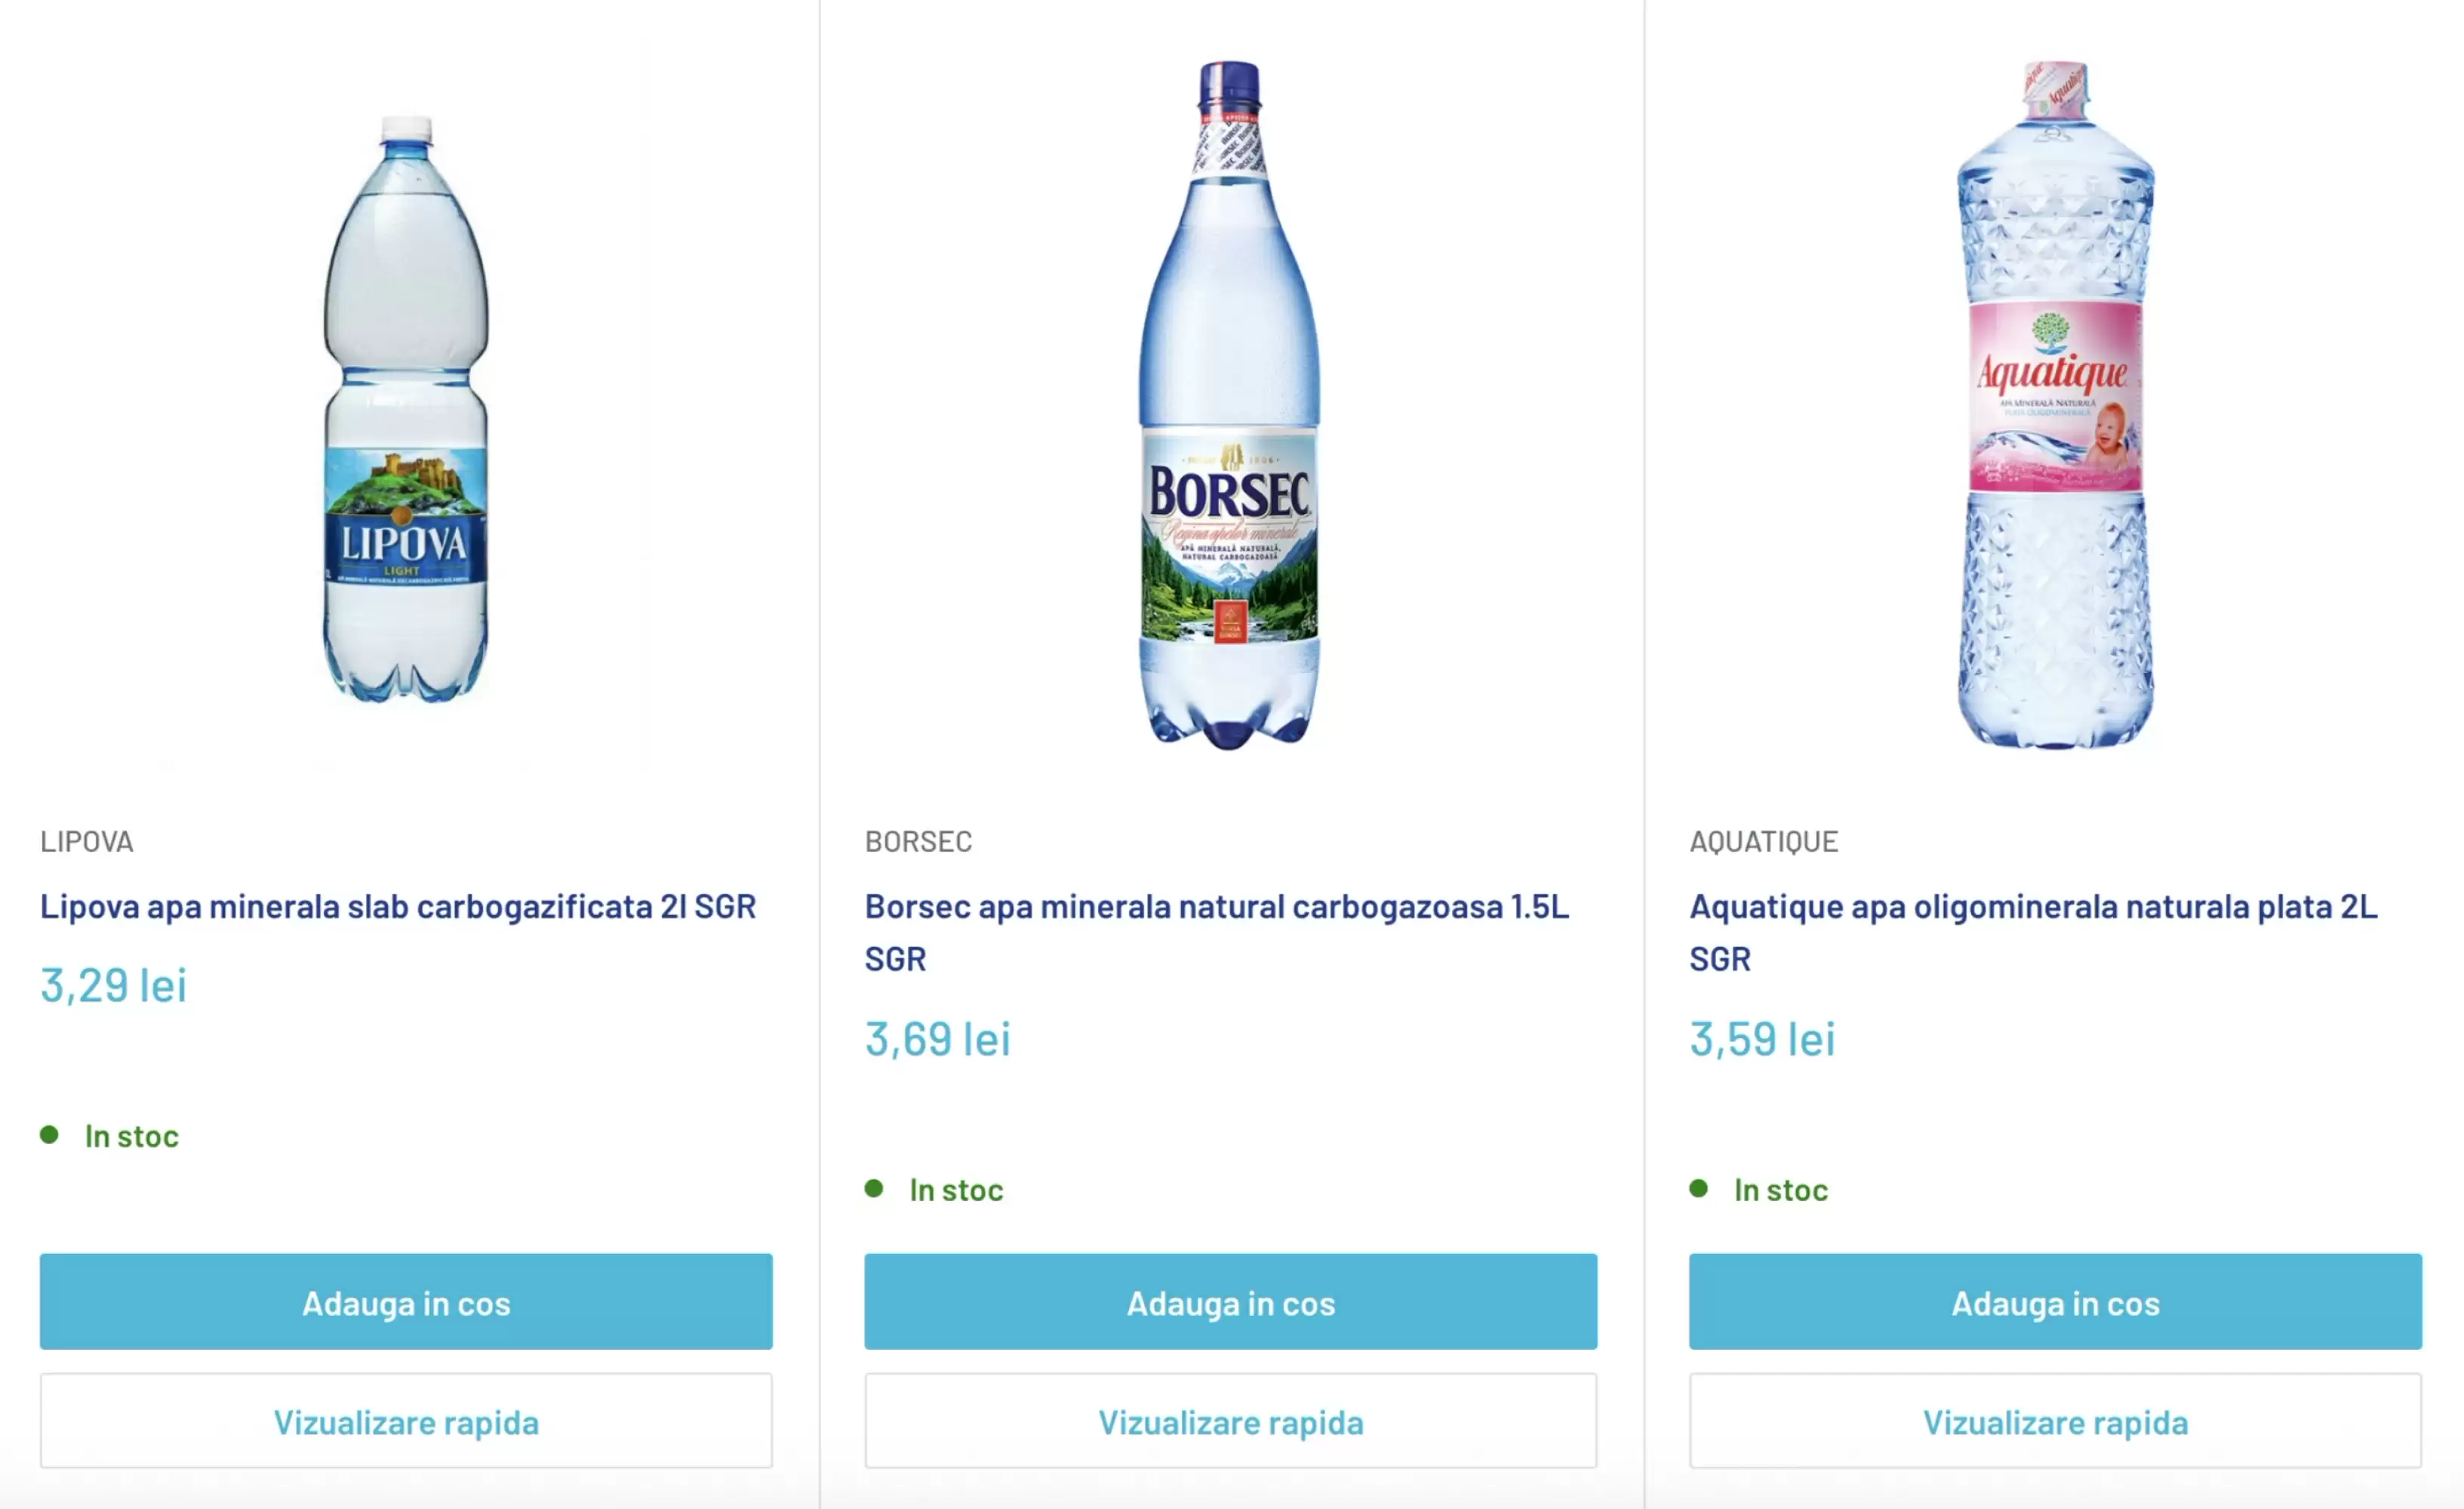Click the green In stoc dot for Lipova
2464x1509 pixels.
tap(49, 1135)
